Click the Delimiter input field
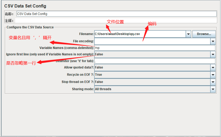 155,61
